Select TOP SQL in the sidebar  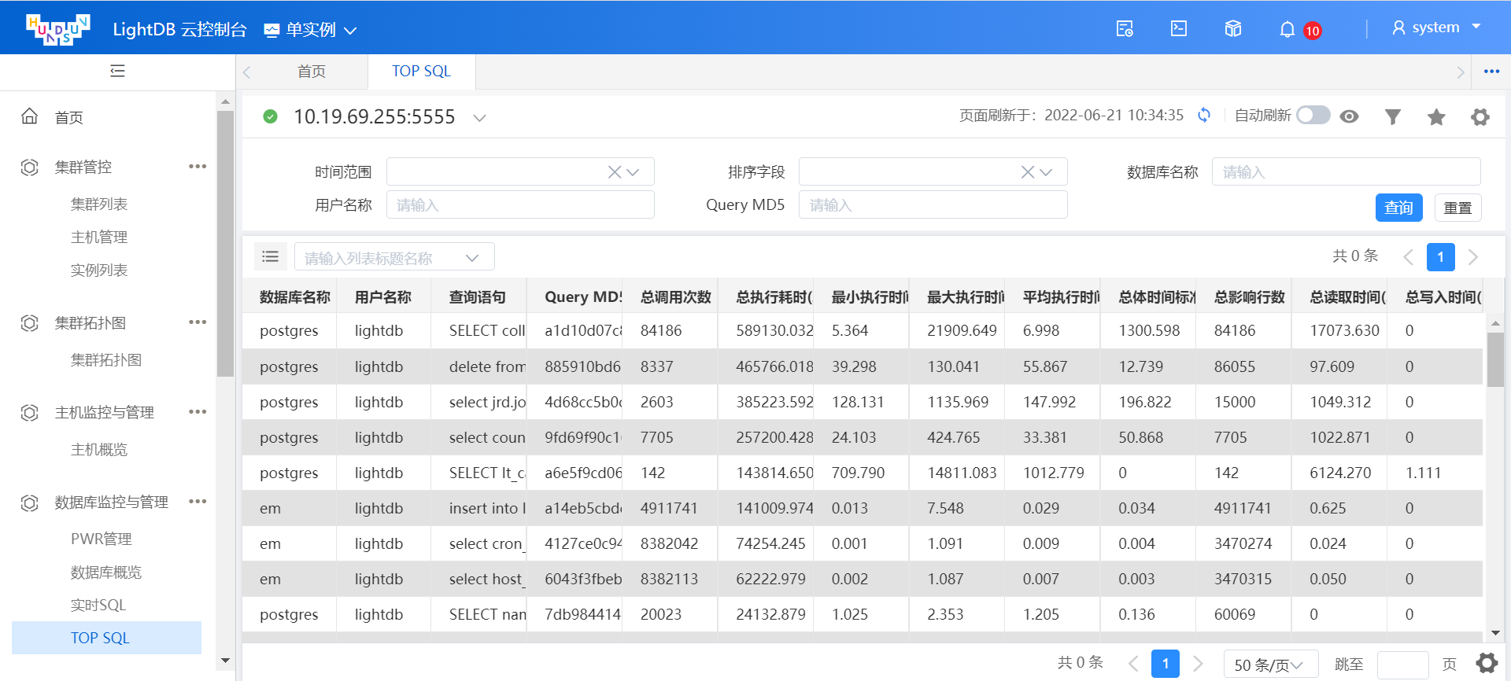106,638
